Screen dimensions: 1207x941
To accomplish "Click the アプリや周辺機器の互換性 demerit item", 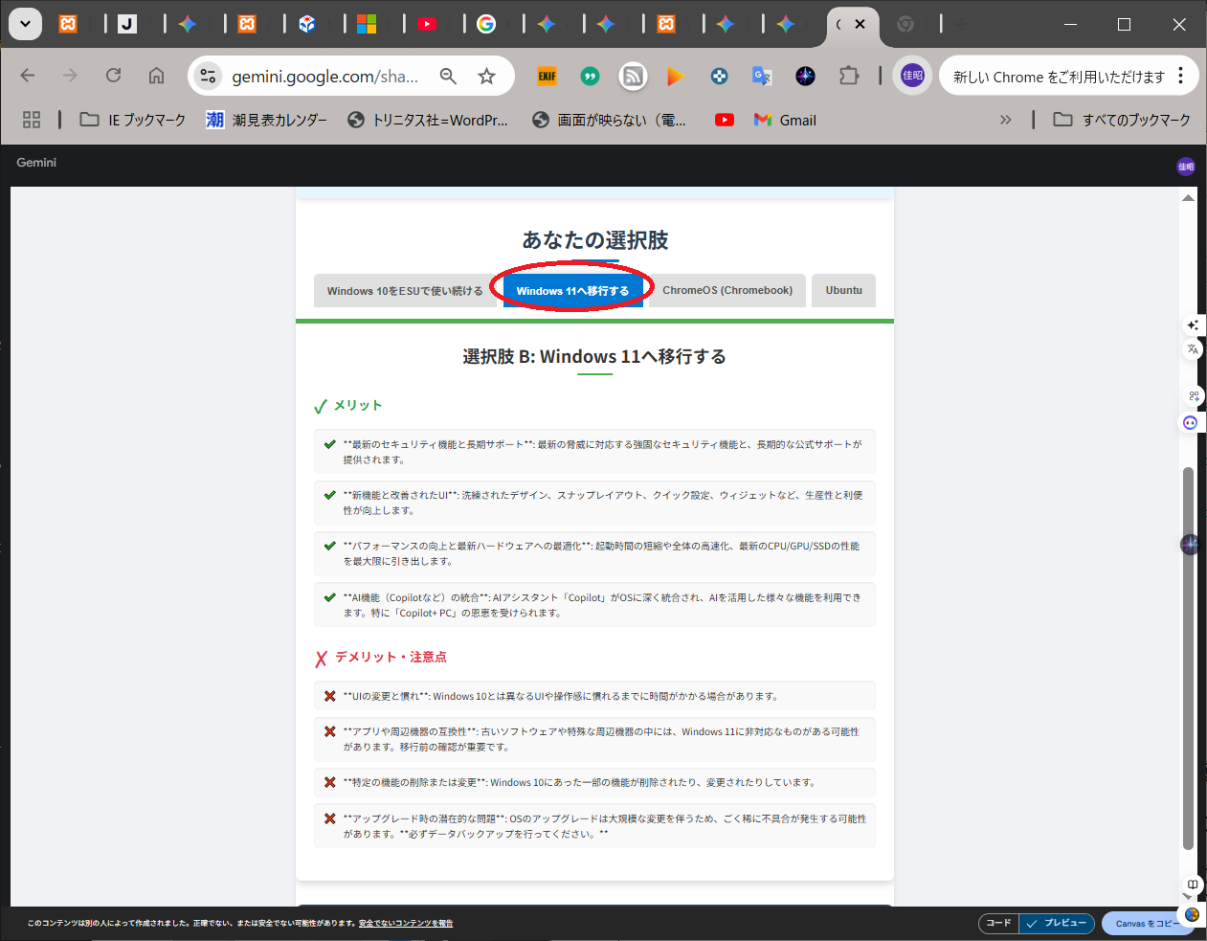I will [x=594, y=739].
